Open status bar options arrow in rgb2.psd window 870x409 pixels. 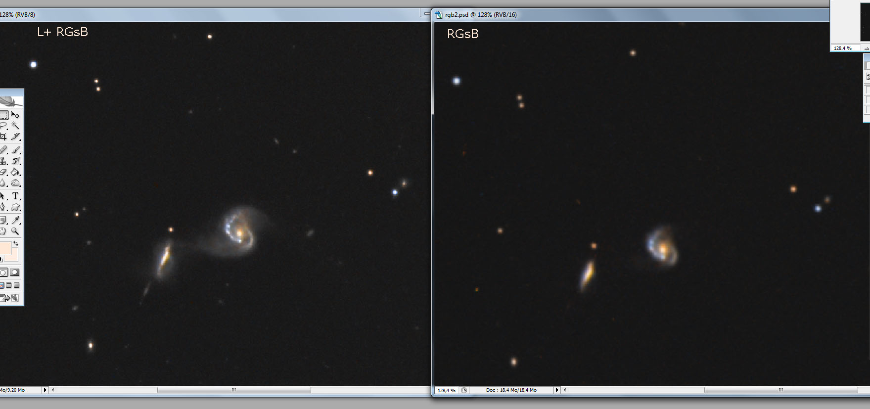[557, 390]
